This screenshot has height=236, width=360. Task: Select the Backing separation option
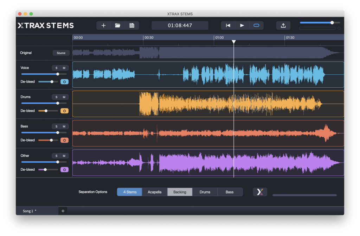180,192
